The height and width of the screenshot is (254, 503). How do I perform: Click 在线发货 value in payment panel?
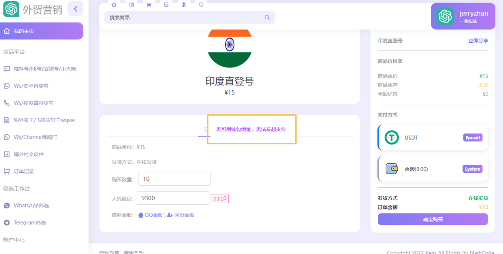click(478, 198)
